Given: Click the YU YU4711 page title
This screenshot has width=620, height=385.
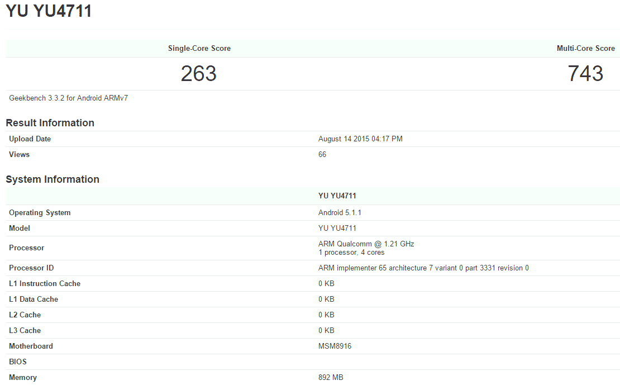Looking at the screenshot, I should point(49,11).
